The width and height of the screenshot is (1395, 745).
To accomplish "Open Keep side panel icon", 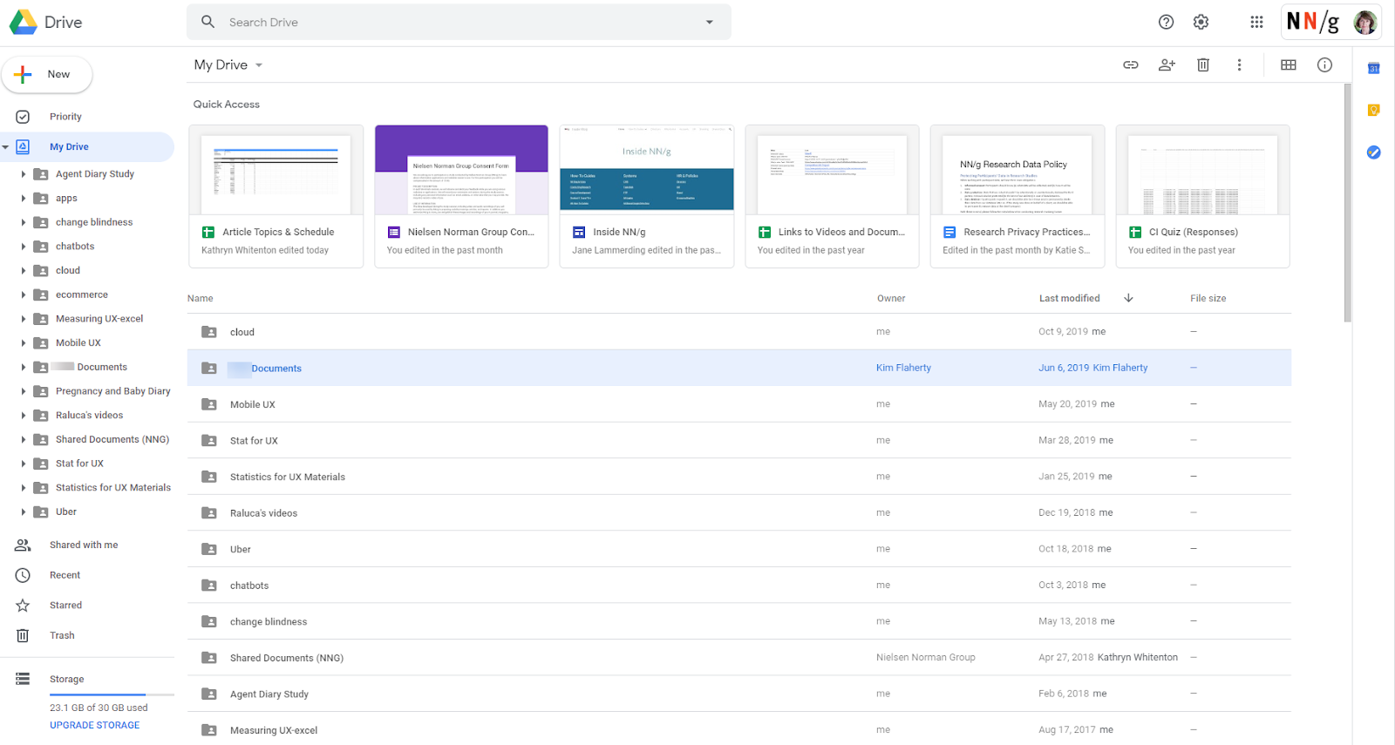I will tap(1373, 110).
